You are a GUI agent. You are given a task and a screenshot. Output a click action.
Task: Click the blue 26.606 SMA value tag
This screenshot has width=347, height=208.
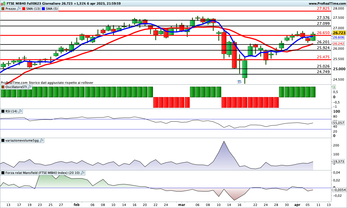coord(338,38)
